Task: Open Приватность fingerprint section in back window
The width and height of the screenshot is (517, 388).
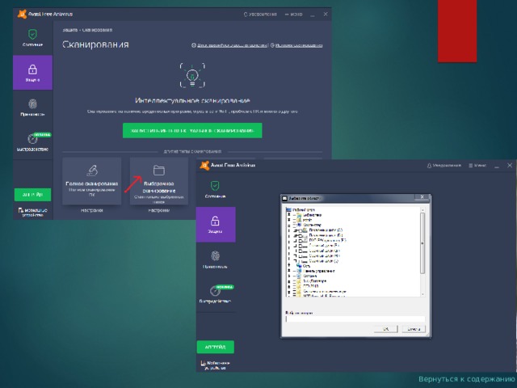Action: tap(32, 108)
